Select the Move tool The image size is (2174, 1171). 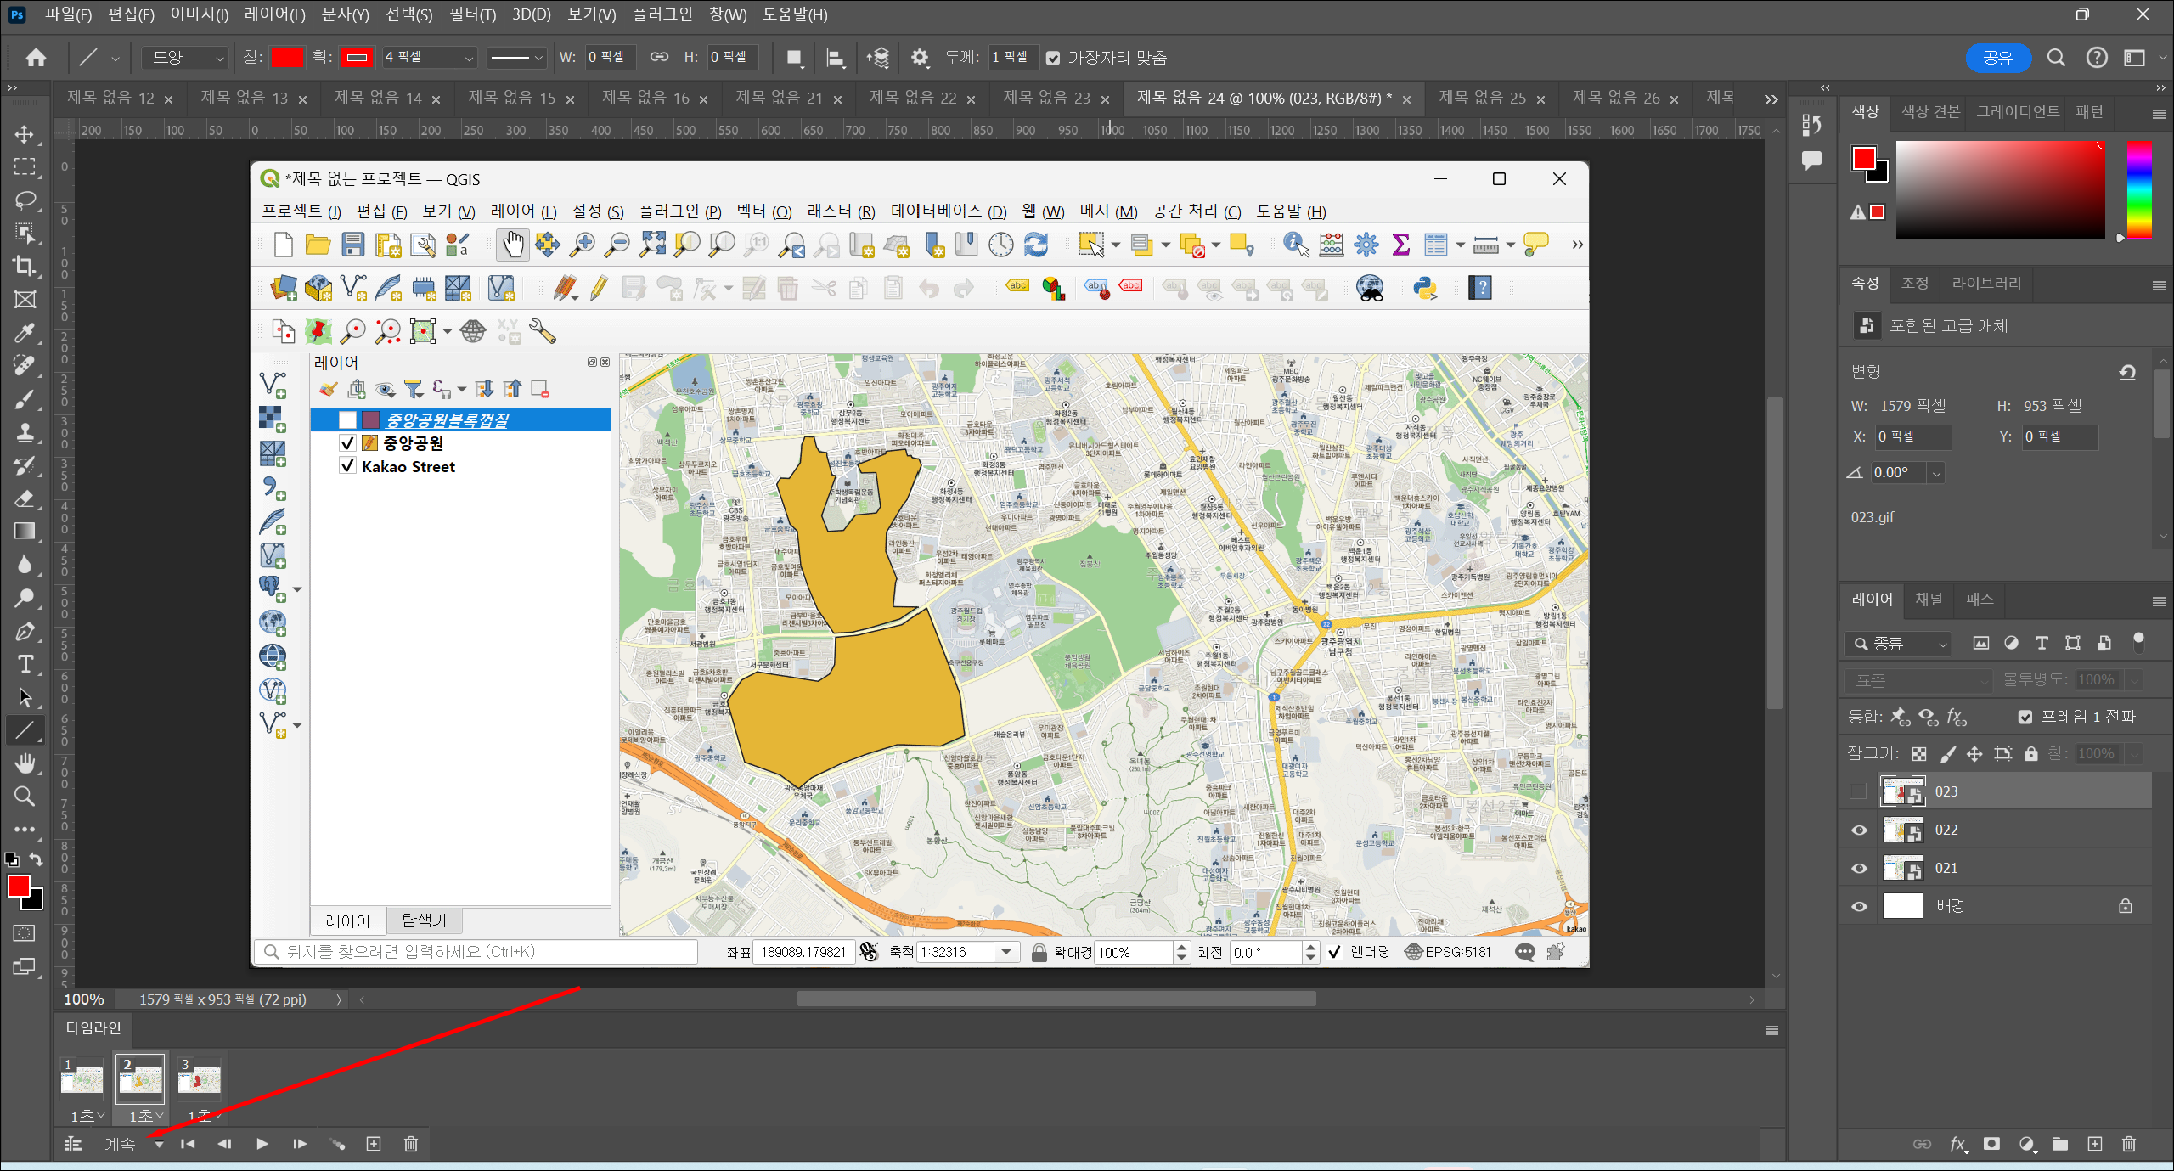[25, 134]
